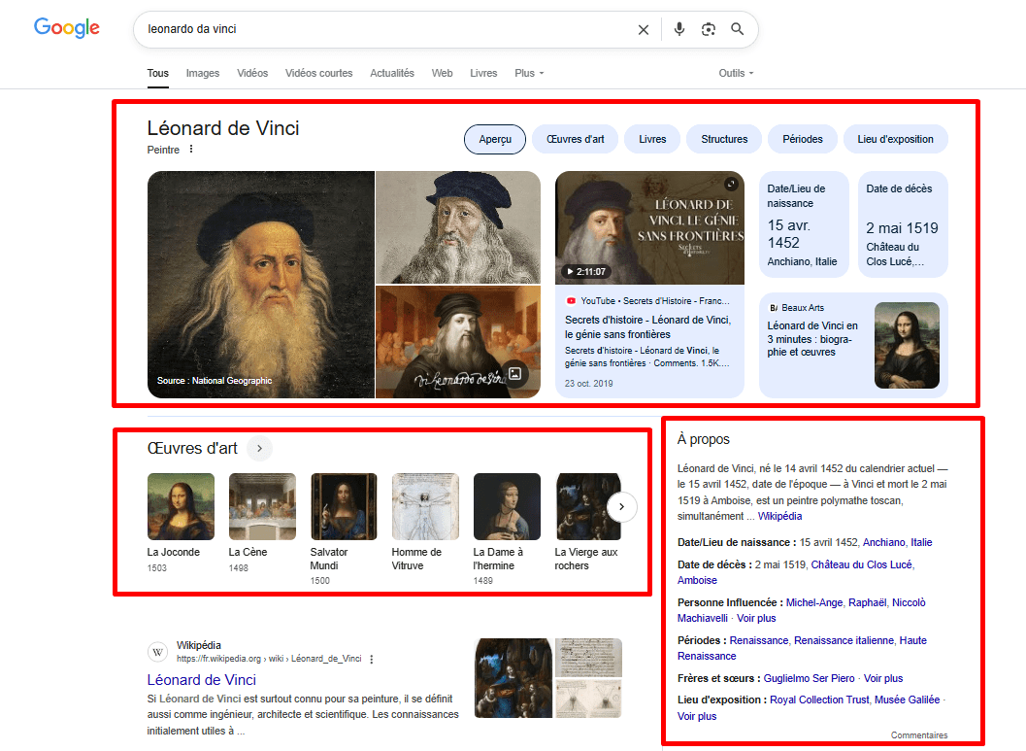Screen dimensions: 1026x751
Task: Open the Musée Galilée link
Action: coord(907,700)
